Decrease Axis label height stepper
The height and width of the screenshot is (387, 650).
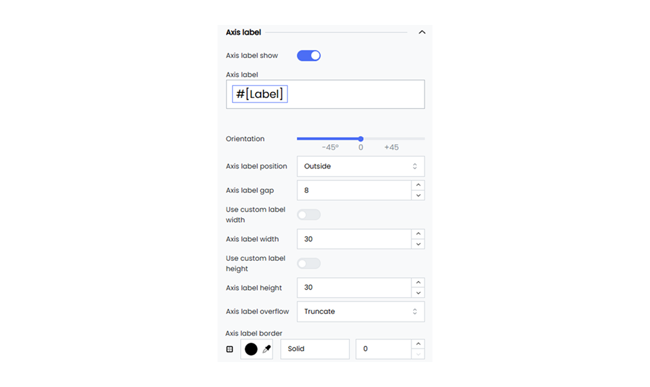click(418, 293)
